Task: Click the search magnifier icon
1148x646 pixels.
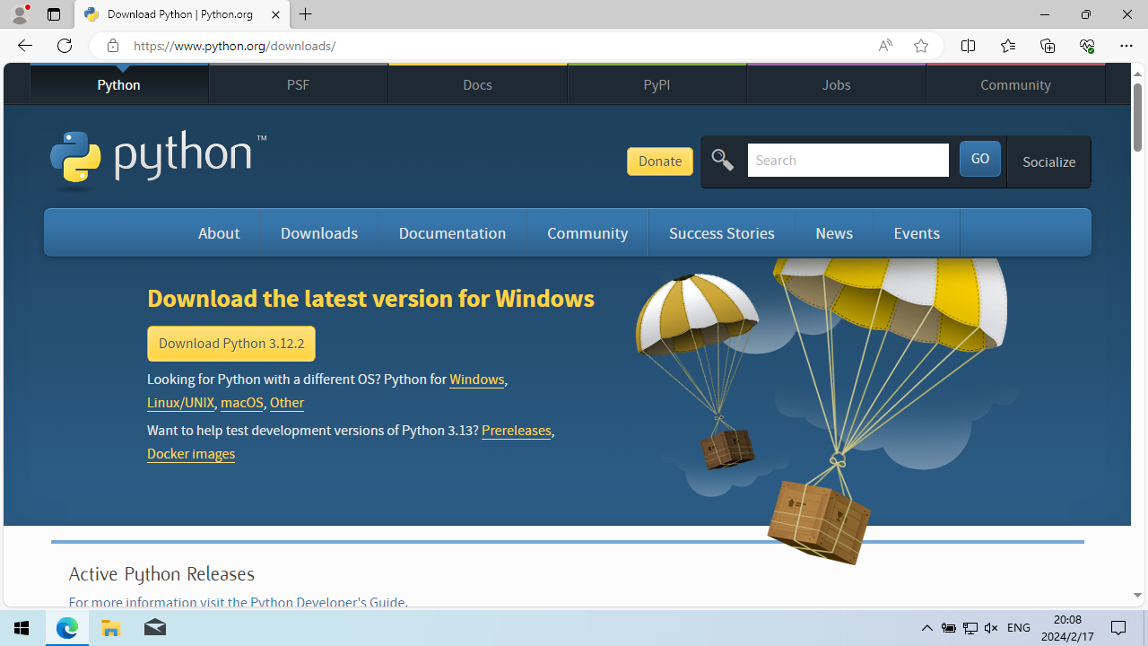Action: coord(723,161)
